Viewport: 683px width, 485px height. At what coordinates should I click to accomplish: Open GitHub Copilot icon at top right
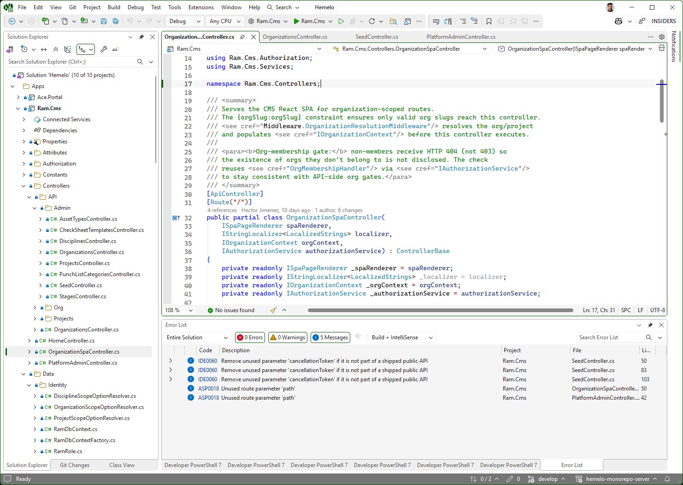618,21
